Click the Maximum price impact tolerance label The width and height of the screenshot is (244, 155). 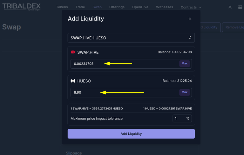(x=97, y=119)
